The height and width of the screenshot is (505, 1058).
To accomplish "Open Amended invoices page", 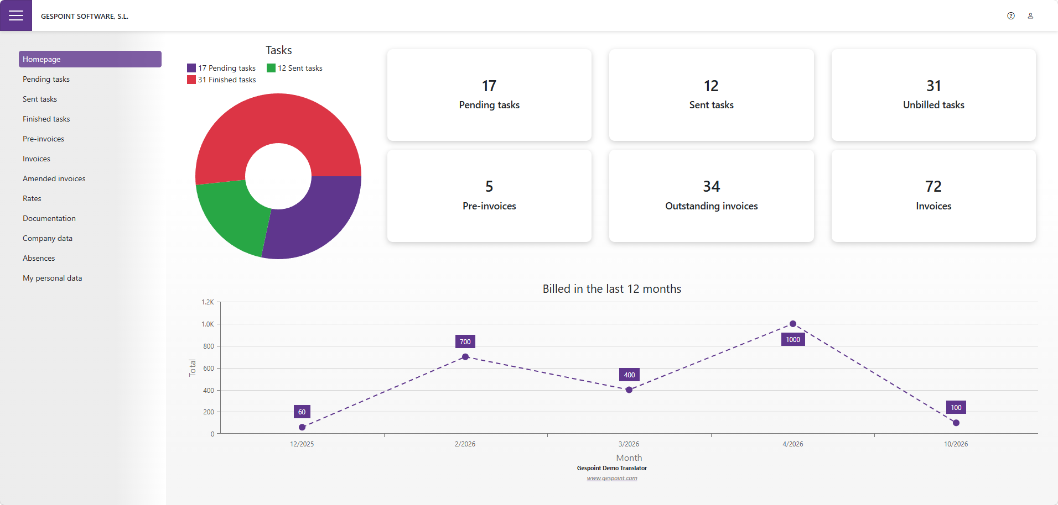I will [90, 178].
